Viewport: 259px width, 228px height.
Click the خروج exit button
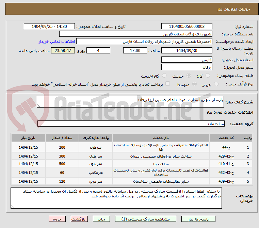(x=57, y=219)
